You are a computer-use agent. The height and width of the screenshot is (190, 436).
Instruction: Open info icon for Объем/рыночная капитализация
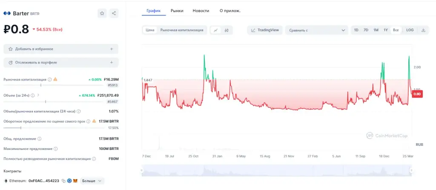(79, 111)
